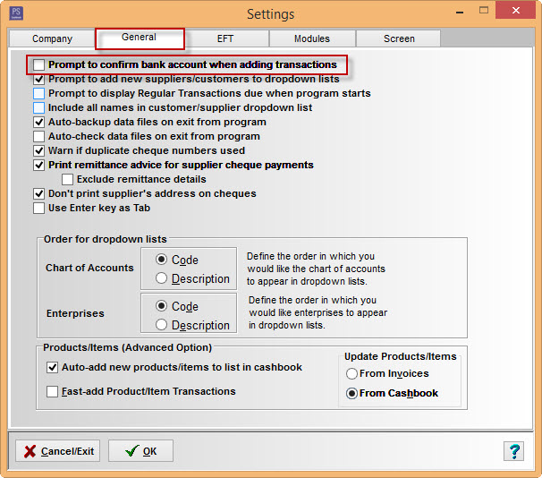Click the PS application icon in title bar

click(x=16, y=13)
